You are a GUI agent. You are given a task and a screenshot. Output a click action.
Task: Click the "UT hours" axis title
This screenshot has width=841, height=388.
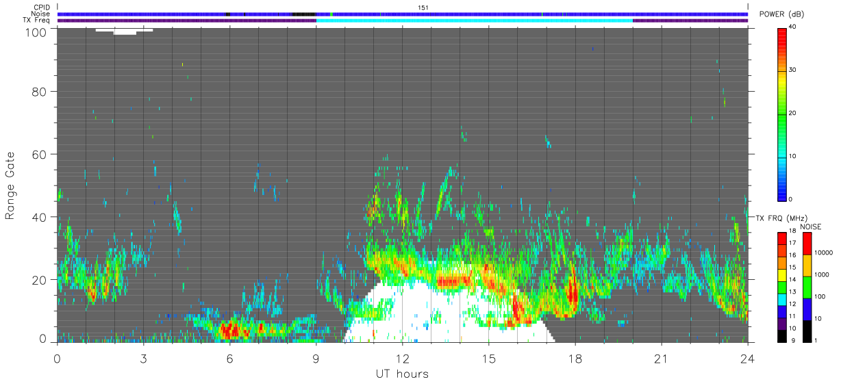pos(402,374)
